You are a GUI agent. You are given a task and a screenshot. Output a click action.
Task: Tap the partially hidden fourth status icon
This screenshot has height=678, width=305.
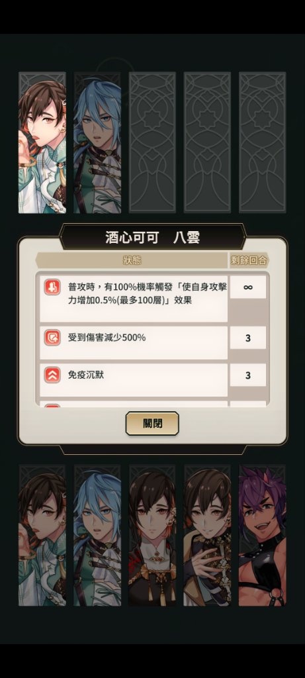[52, 406]
